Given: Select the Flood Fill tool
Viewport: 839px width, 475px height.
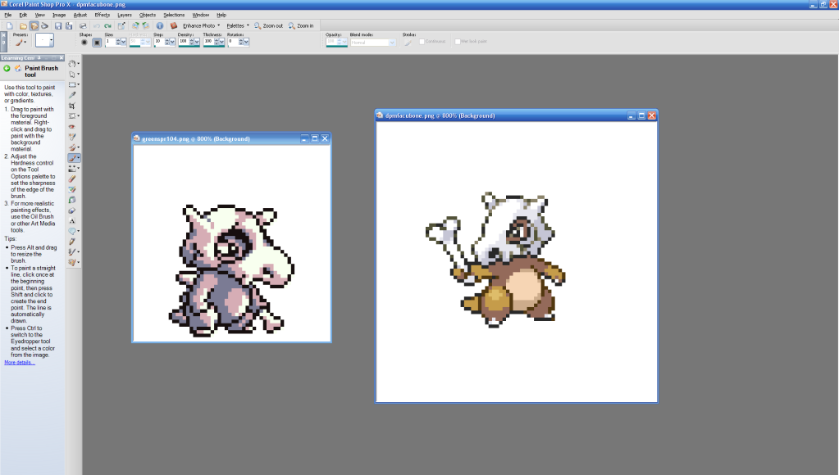Looking at the screenshot, I should click(x=72, y=200).
